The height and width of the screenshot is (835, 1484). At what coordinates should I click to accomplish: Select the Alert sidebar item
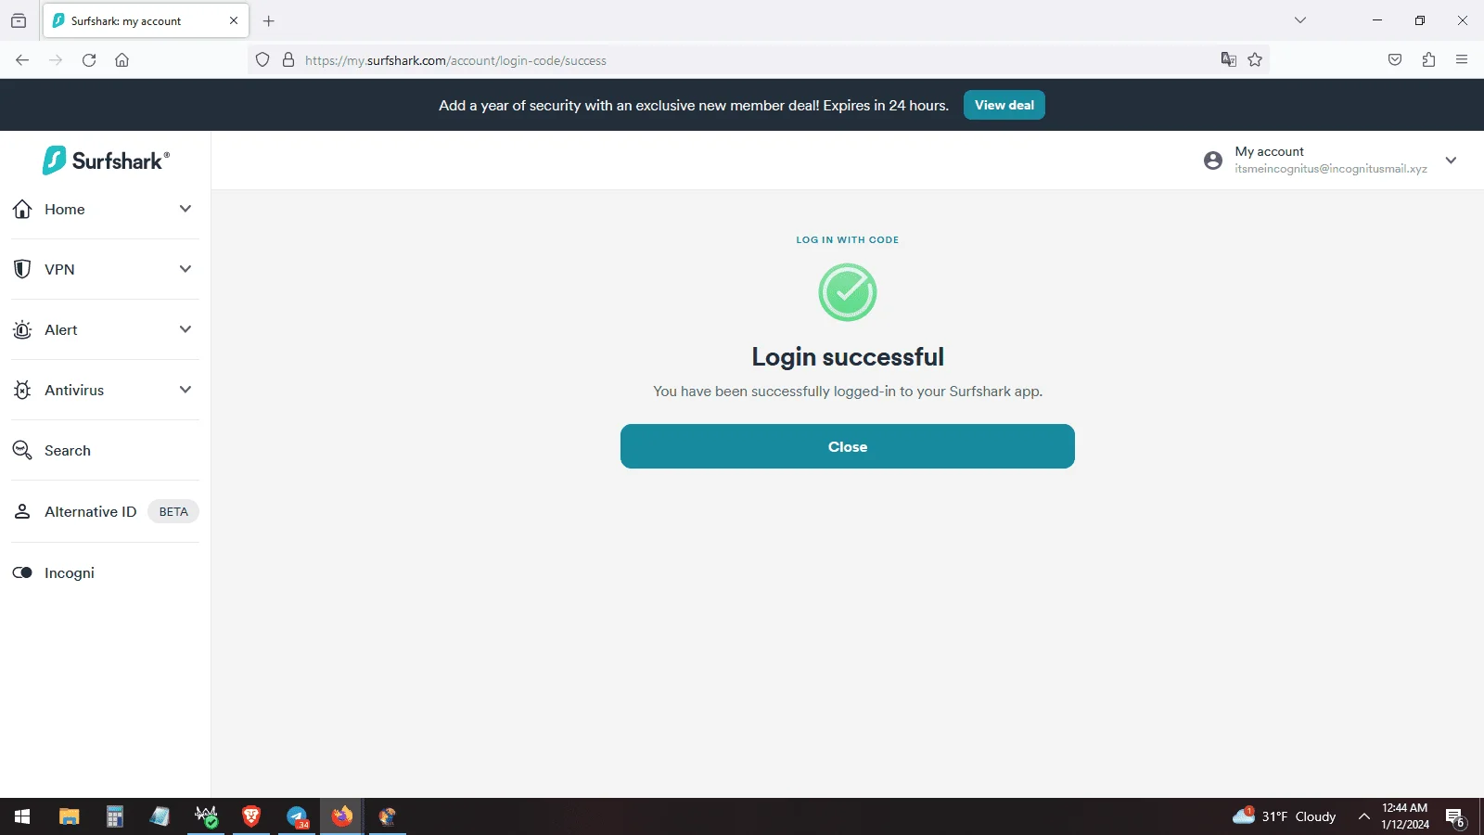(105, 330)
